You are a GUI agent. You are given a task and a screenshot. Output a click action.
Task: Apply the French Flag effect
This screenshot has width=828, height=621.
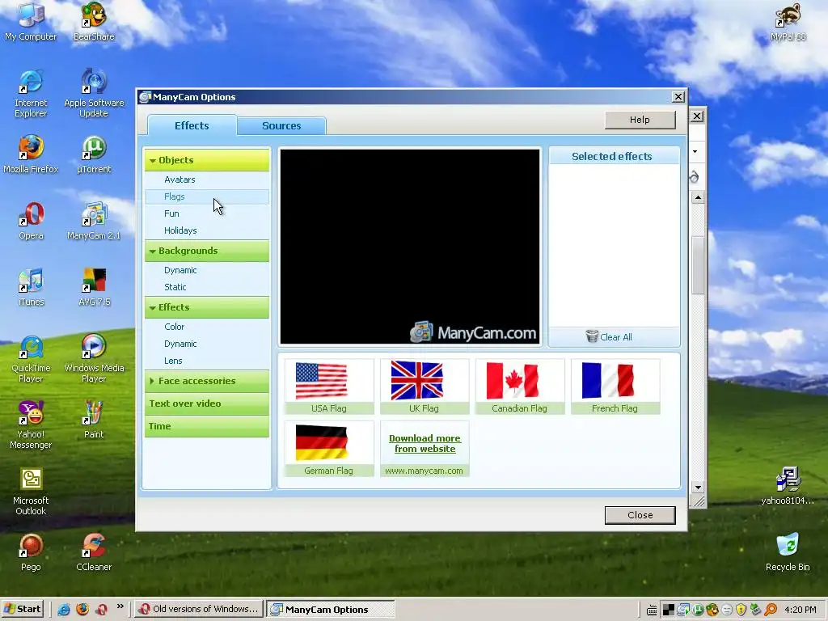tap(615, 386)
